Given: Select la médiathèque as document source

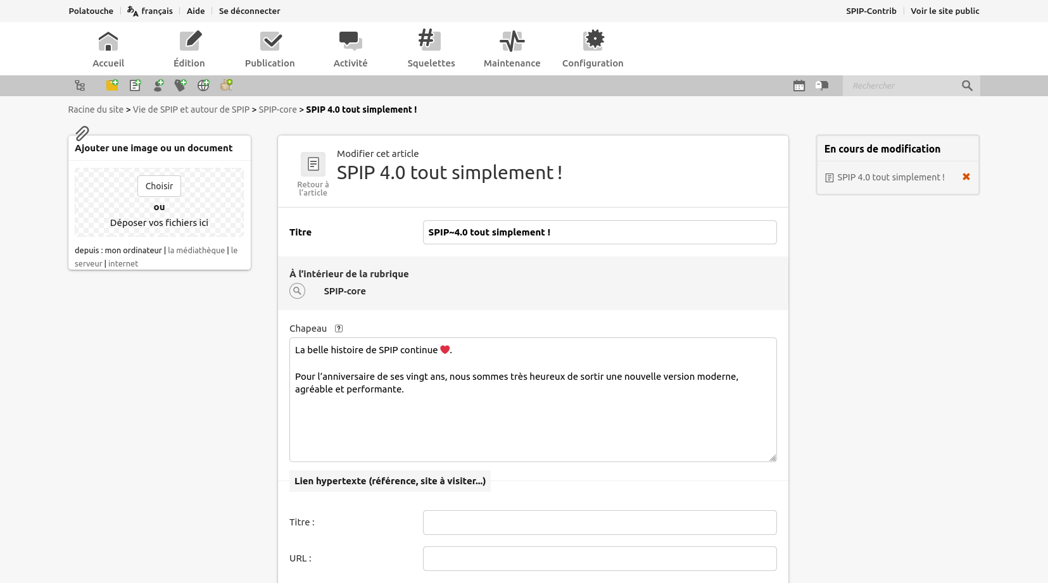Looking at the screenshot, I should (x=196, y=251).
